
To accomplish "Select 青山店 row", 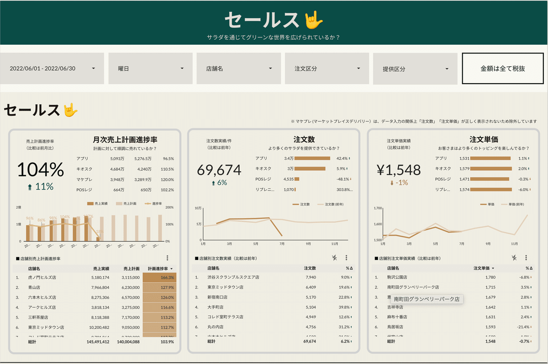I will [x=95, y=287].
